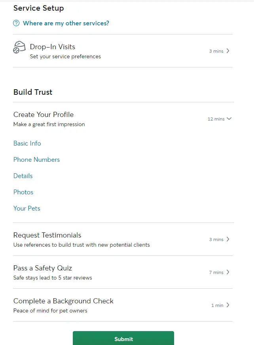Screen dimensions: 254x345
Task: Select the Your Pets link
Action: click(27, 208)
